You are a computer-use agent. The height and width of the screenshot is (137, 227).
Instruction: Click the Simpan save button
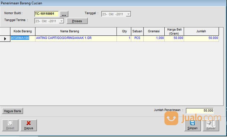(192, 125)
